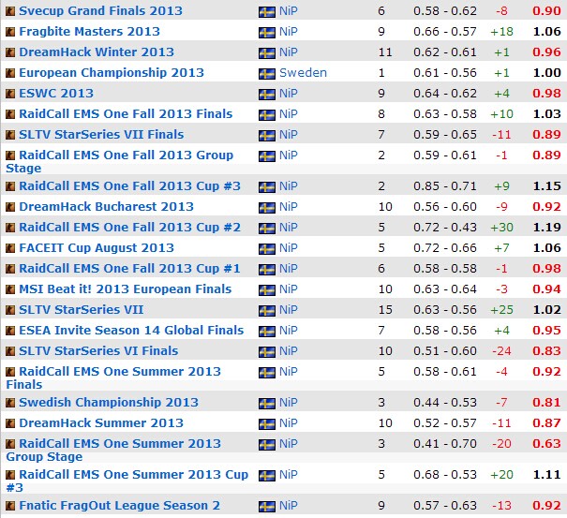The height and width of the screenshot is (518, 567).
Task: Go to RaidCall EMS One Fall 2013 Finals
Action: click(x=126, y=114)
